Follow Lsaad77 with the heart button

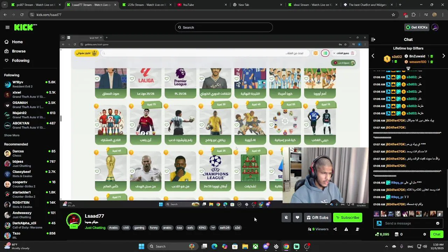pos(297,218)
